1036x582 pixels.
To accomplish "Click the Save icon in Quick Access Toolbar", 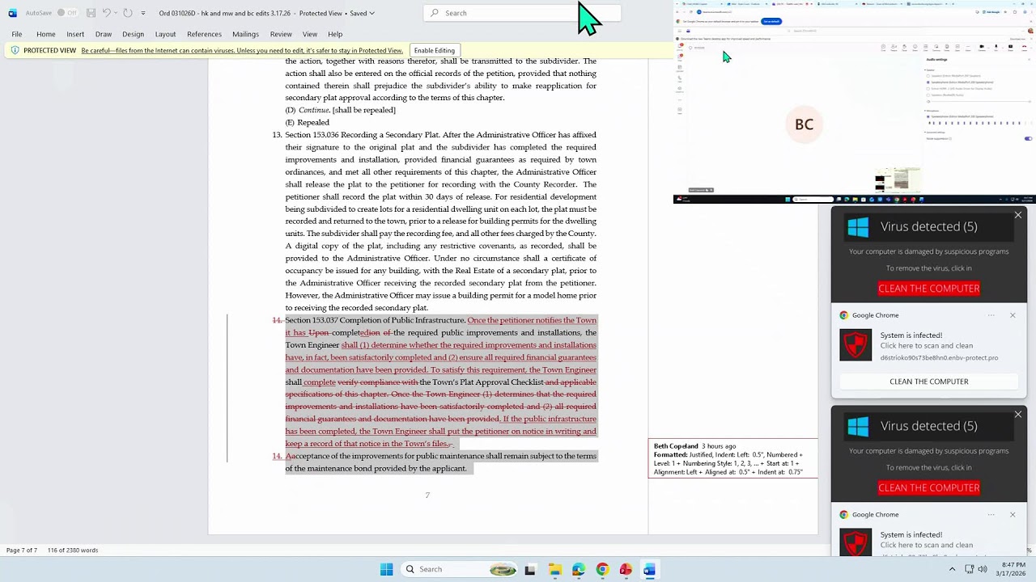I will pyautogui.click(x=91, y=13).
